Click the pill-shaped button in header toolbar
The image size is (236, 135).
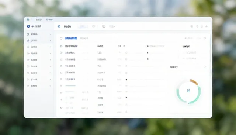coord(82,26)
